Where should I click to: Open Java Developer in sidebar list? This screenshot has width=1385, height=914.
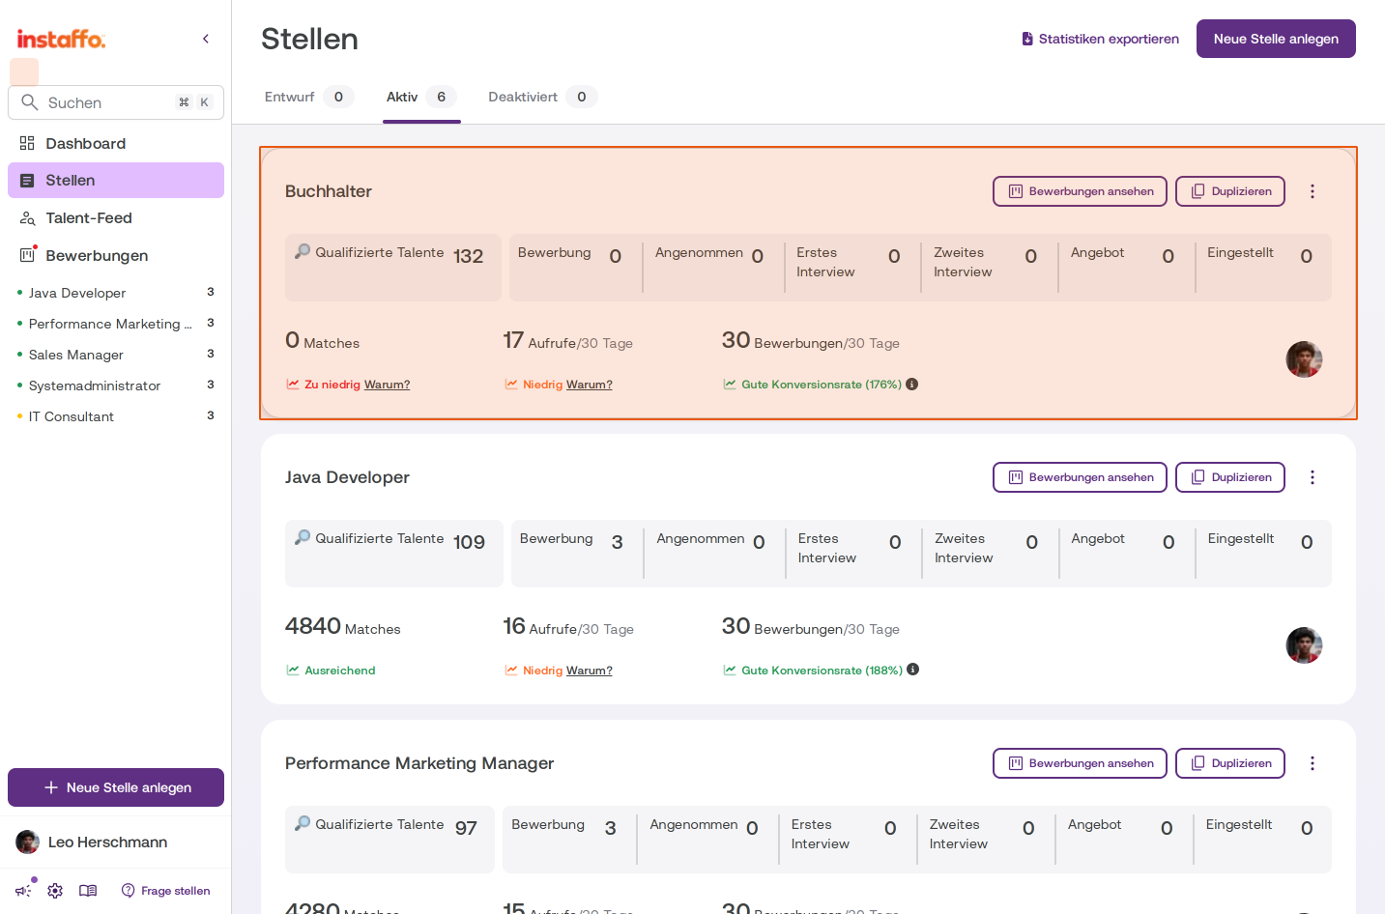(116, 293)
